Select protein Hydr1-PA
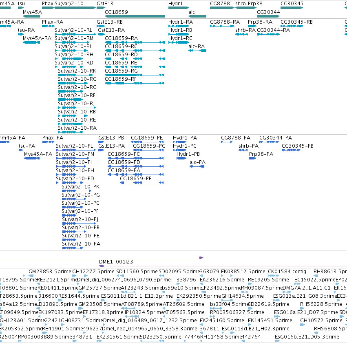 (x=185, y=138)
